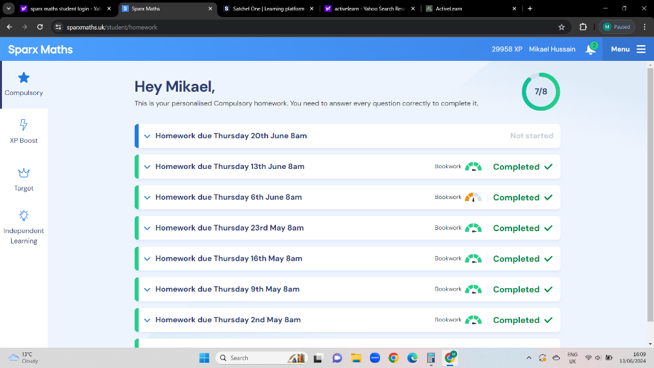The height and width of the screenshot is (368, 654).
Task: Click Bookwork gauge for 13th June homework
Action: coord(473,167)
